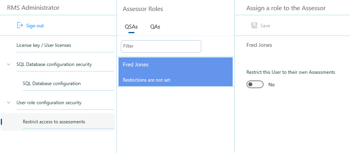Click the greyed-out Save button label
Image resolution: width=350 pixels, height=153 pixels.
(x=265, y=26)
